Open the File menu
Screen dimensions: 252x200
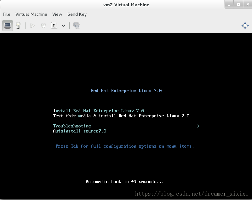coord(7,14)
